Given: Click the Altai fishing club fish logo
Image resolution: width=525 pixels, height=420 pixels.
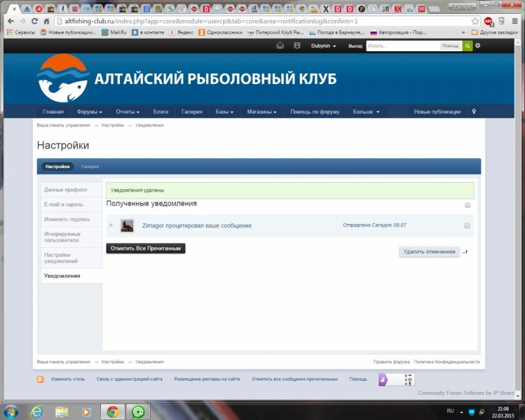Looking at the screenshot, I should point(63,78).
